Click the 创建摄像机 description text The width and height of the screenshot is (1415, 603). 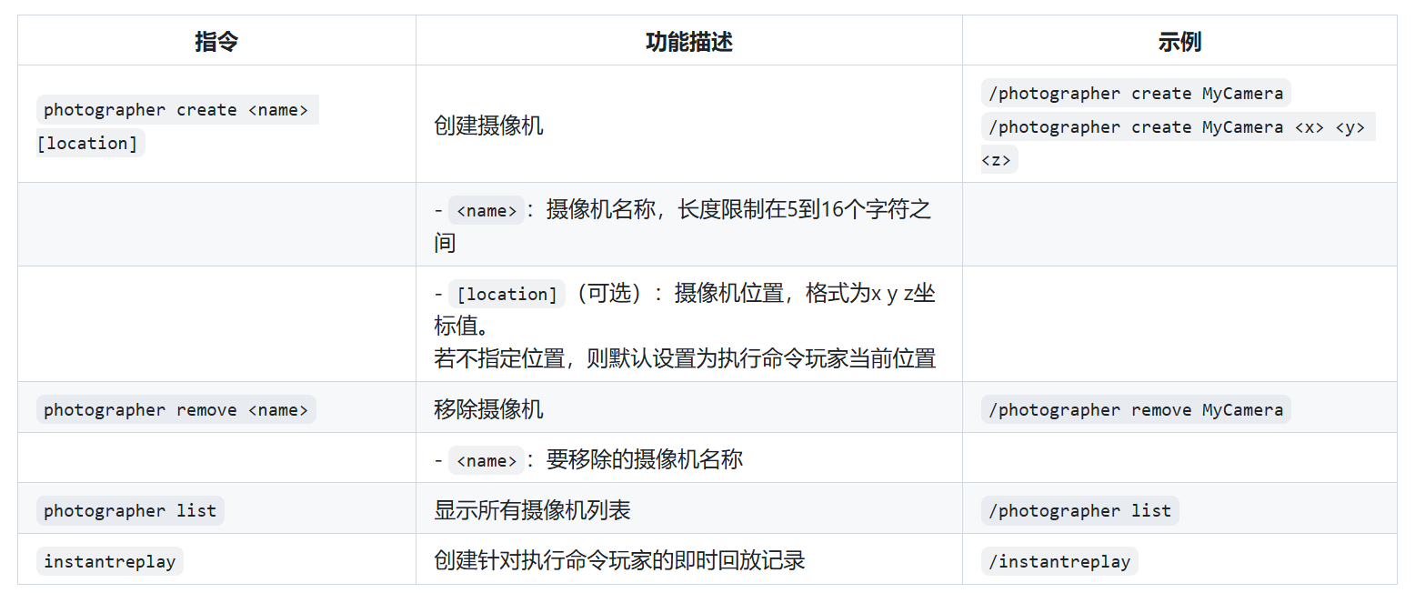(488, 126)
